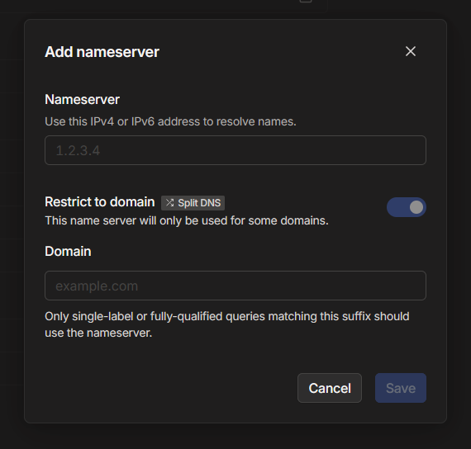Click the IPv4 or IPv6 helper text
Image resolution: width=471 pixels, height=449 pixels.
click(x=170, y=121)
